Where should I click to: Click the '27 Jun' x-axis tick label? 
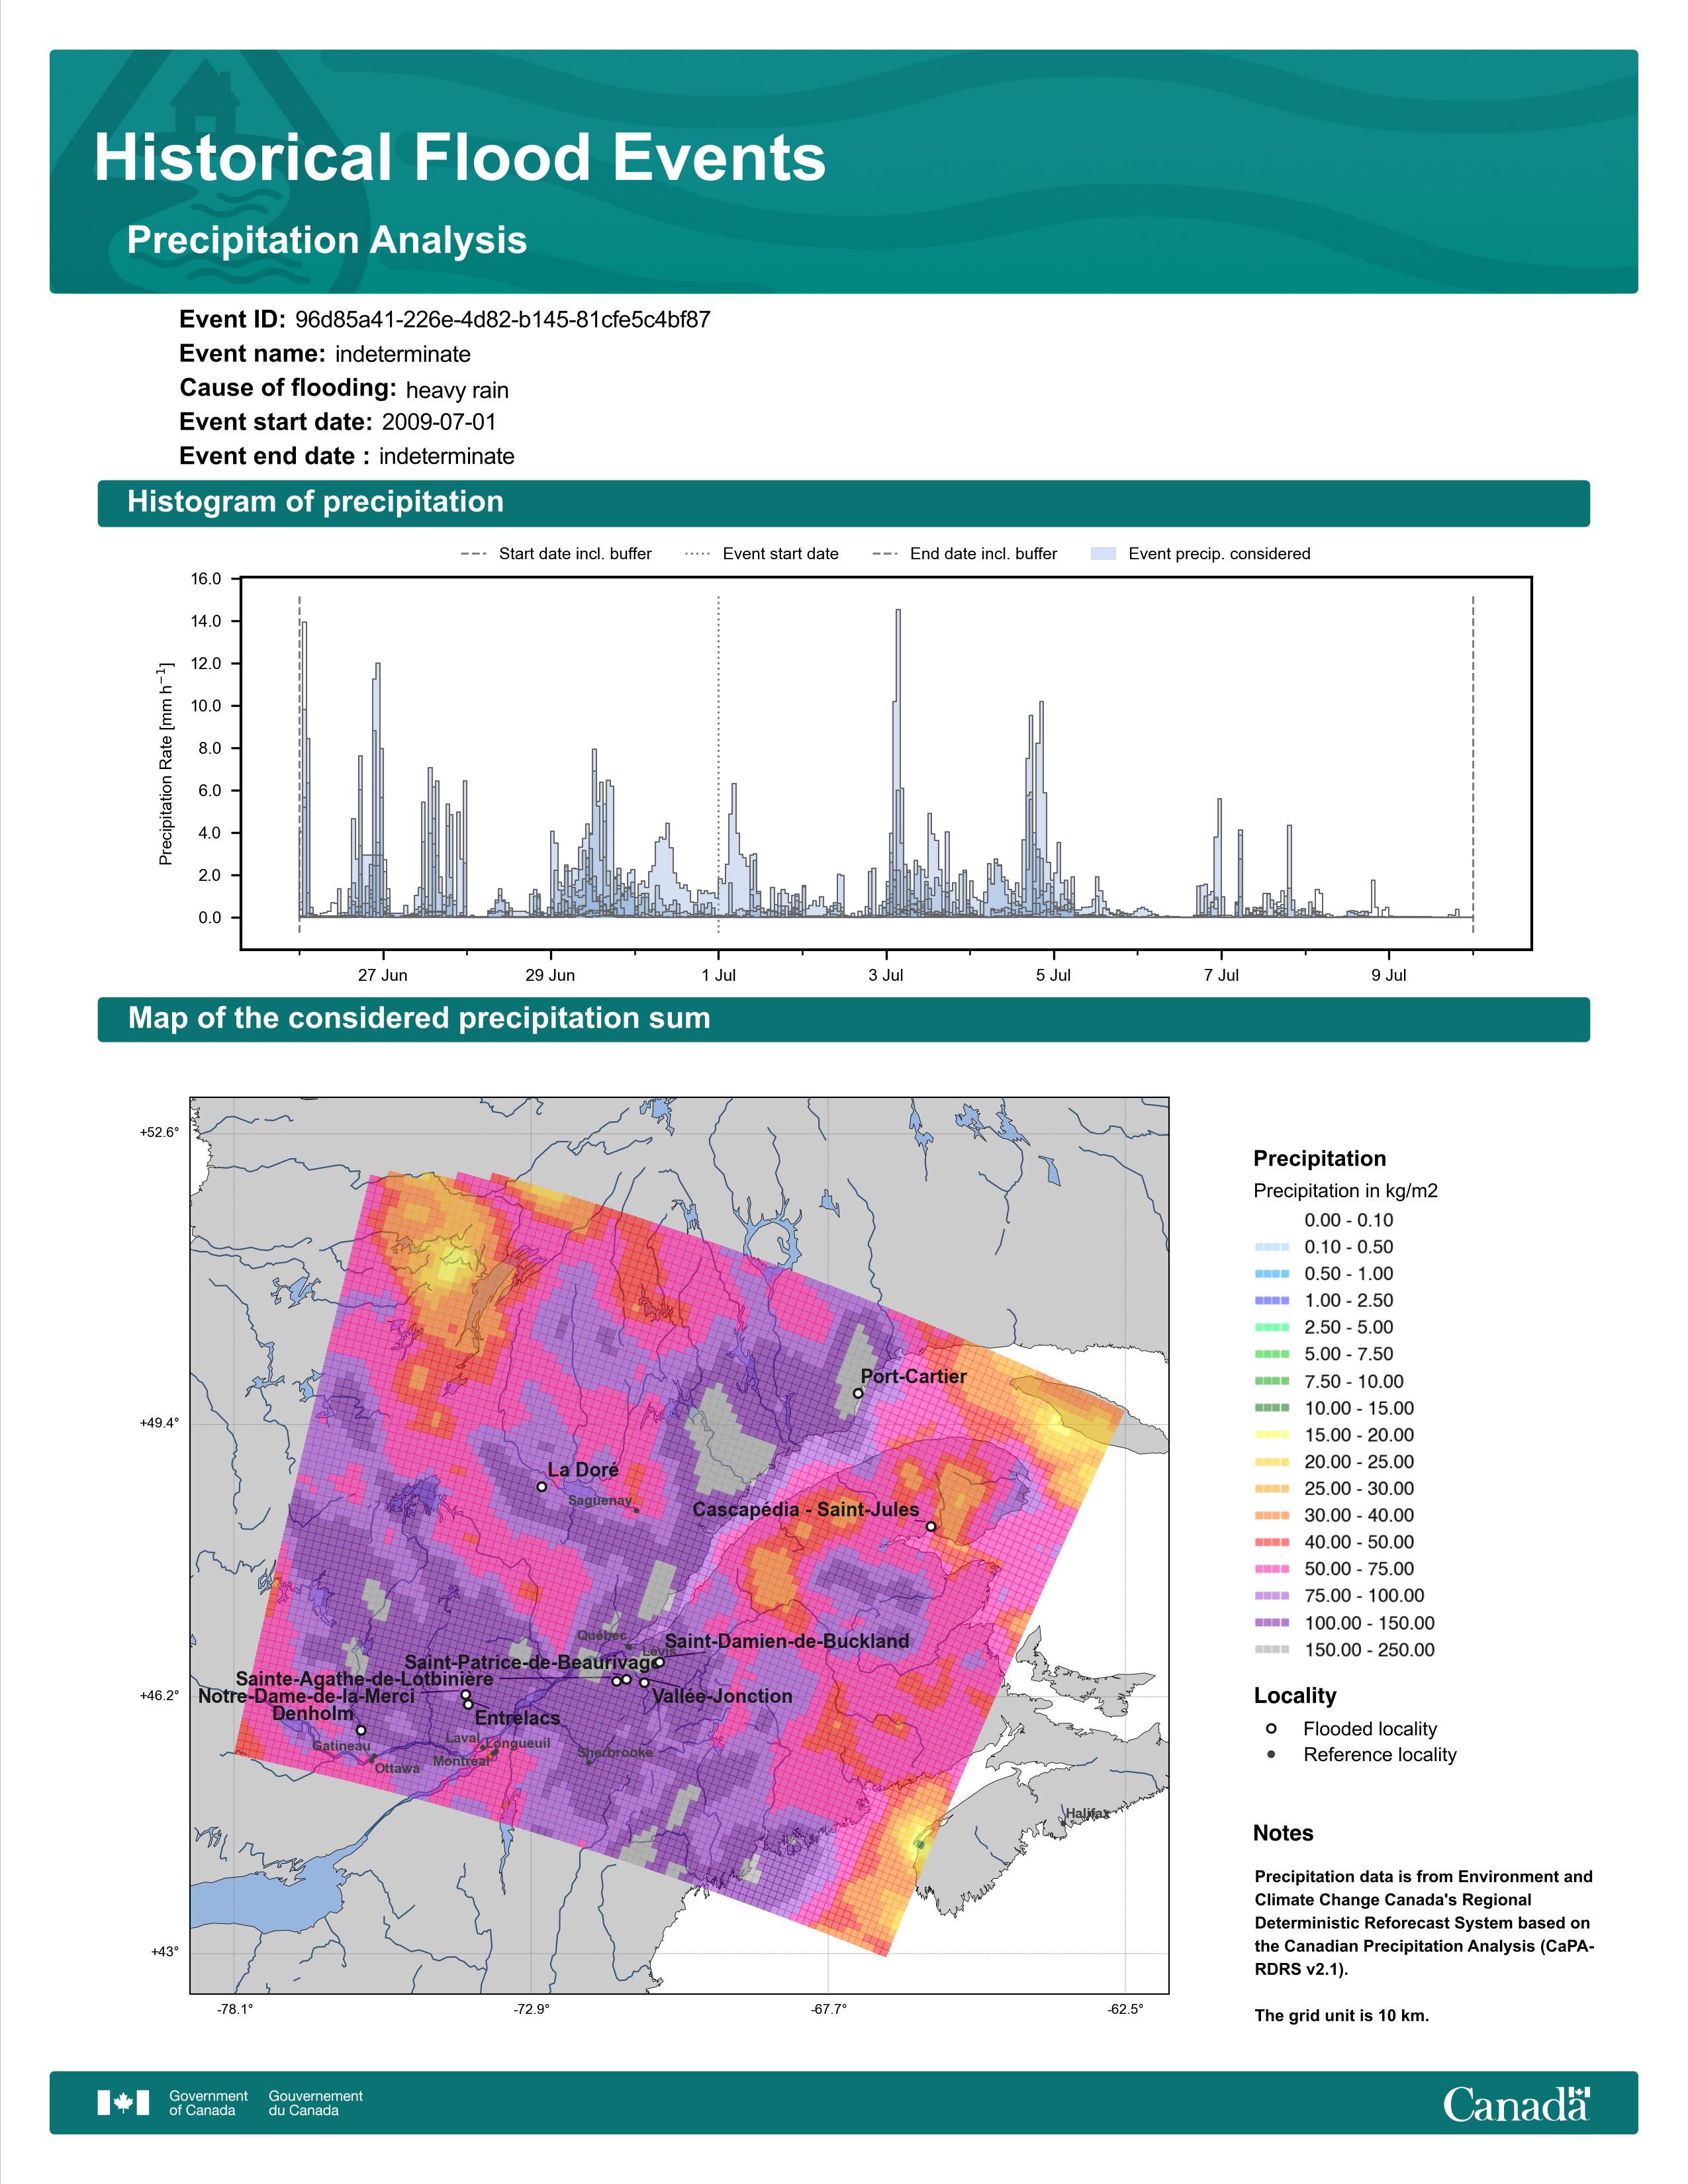[x=383, y=975]
